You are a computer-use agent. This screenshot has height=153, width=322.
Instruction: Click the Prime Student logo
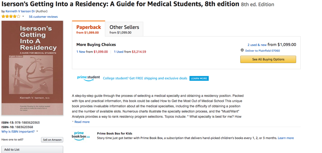coord(88,78)
